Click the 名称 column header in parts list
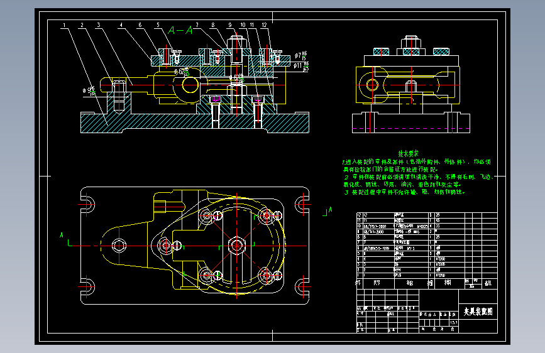The image size is (545, 353). point(410,283)
